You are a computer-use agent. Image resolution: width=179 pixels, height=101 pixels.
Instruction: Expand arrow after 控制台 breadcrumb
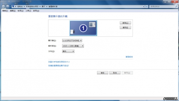pyautogui.click(x=24, y=6)
